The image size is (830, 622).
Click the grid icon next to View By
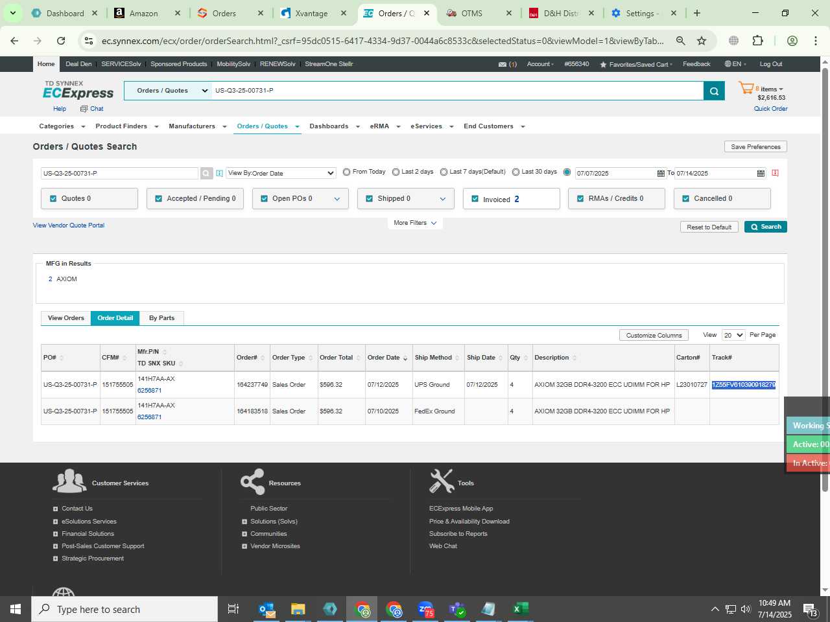coord(219,173)
